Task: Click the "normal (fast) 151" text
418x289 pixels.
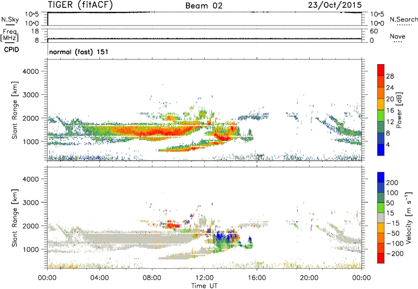Action: coord(79,52)
